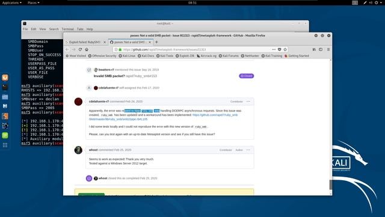Click the browser page vertical scrollbar thumb

(x=330, y=184)
